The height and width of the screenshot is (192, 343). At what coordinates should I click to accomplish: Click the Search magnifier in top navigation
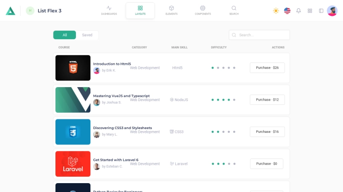click(234, 10)
